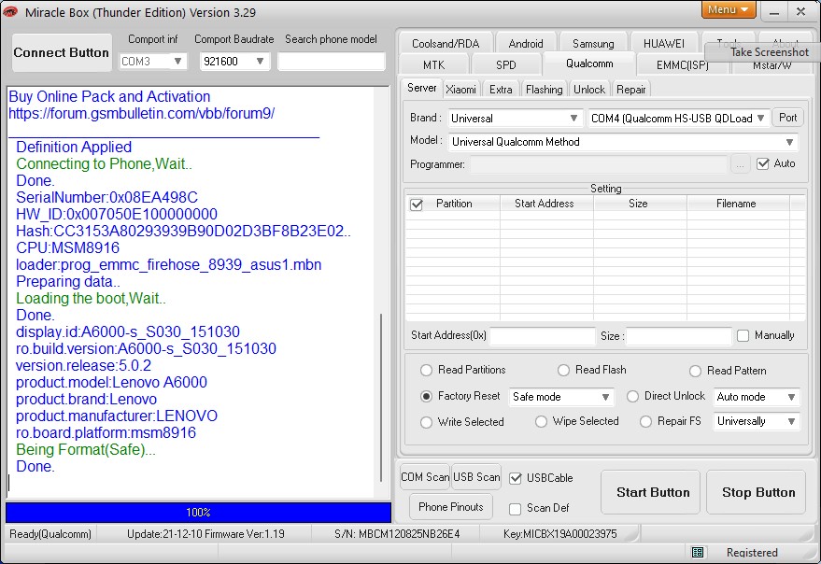Click the COM Scan button

[x=425, y=477]
